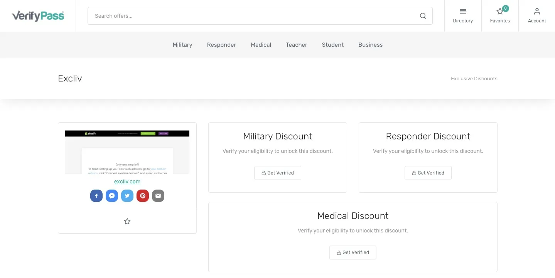Click the search magnifier icon
This screenshot has height=278, width=555.
(423, 16)
